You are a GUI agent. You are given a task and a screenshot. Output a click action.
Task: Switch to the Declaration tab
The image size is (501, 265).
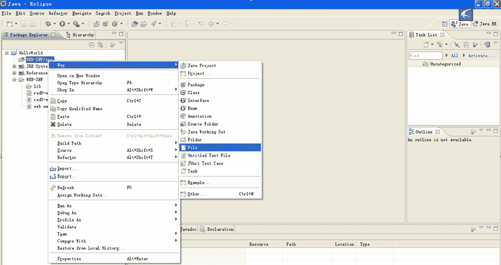(x=217, y=229)
